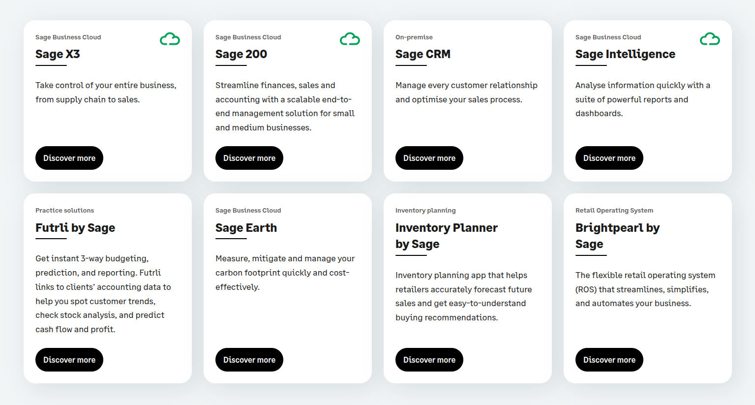
Task: Click the Sage CRM heading
Action: click(x=423, y=54)
